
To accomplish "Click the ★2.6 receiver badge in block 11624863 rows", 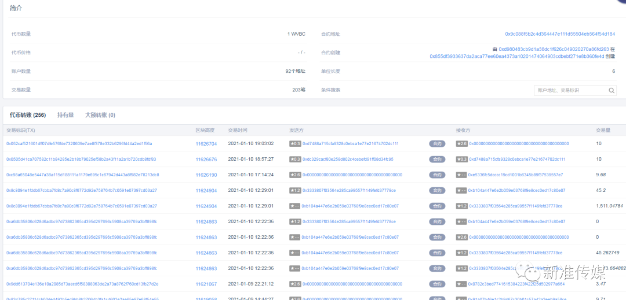I will tap(462, 237).
